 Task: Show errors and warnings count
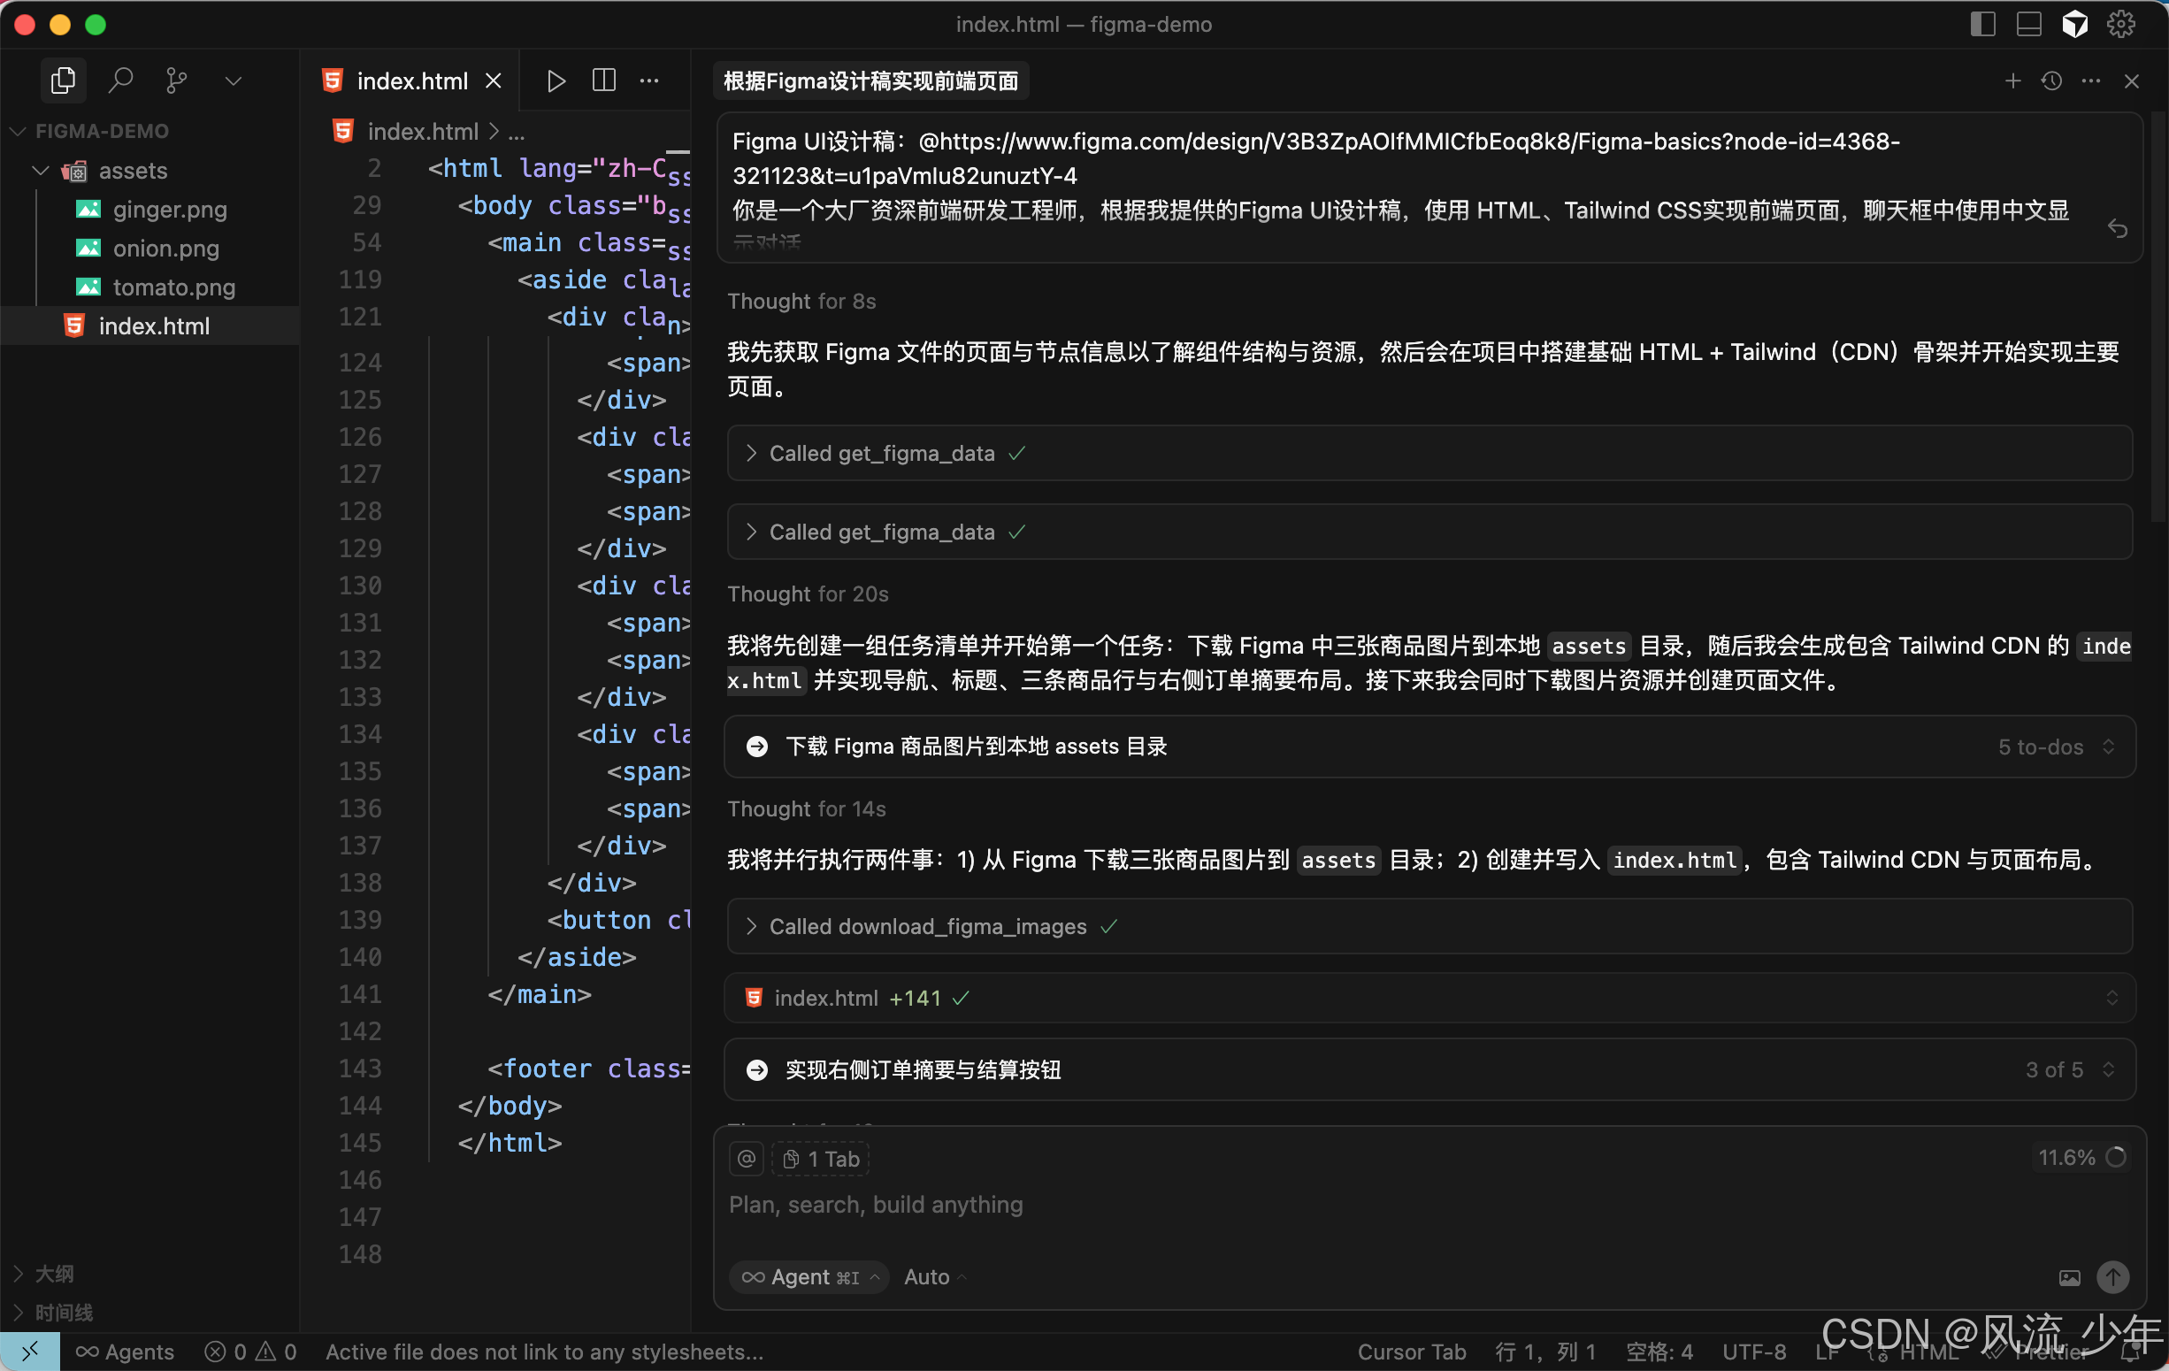coord(251,1352)
